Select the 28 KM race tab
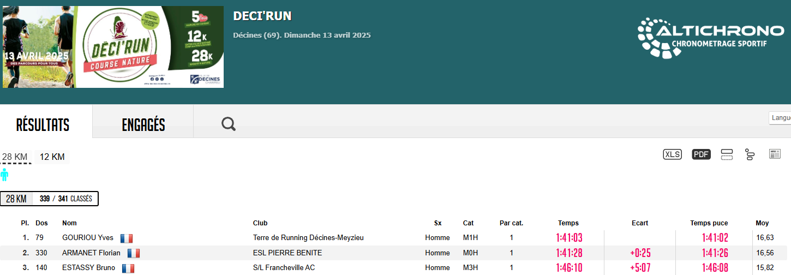Viewport: 791px width, 275px height. point(15,157)
